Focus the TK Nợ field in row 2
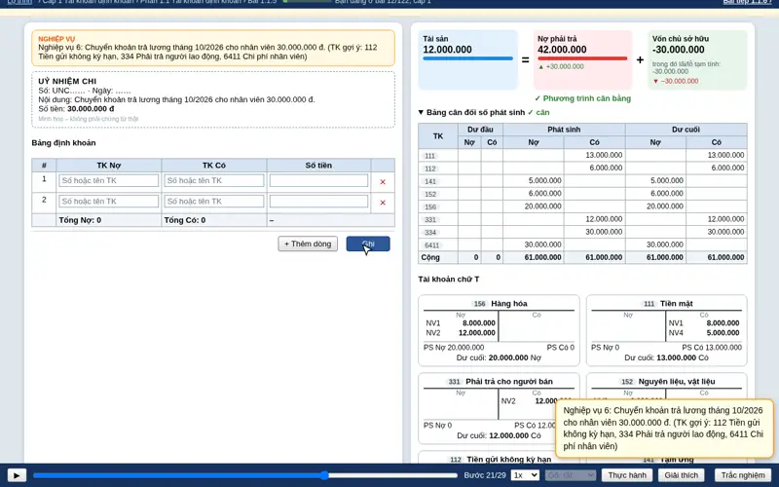The height and width of the screenshot is (487, 779). (109, 202)
